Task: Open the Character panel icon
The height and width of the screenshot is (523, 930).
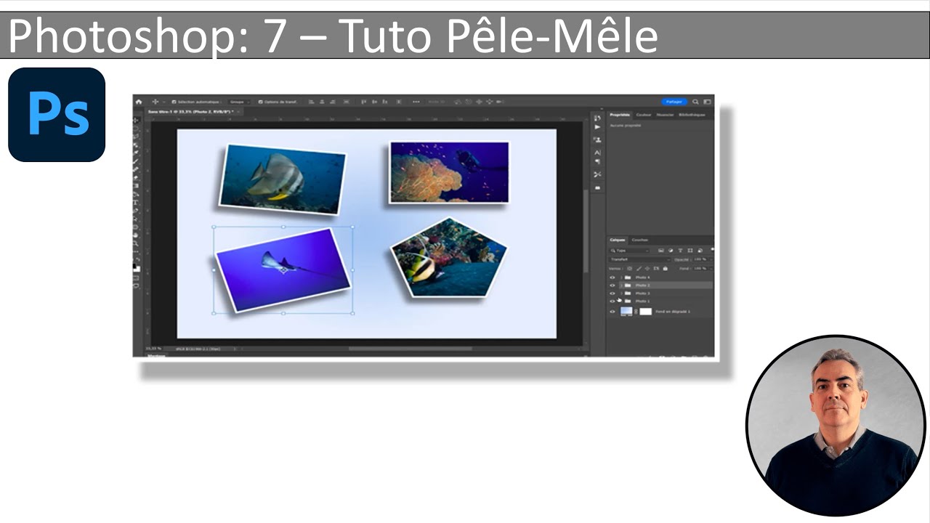Action: click(x=597, y=153)
